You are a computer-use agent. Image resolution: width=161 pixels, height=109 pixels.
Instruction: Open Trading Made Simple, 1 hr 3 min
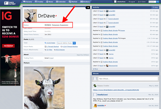110,38
